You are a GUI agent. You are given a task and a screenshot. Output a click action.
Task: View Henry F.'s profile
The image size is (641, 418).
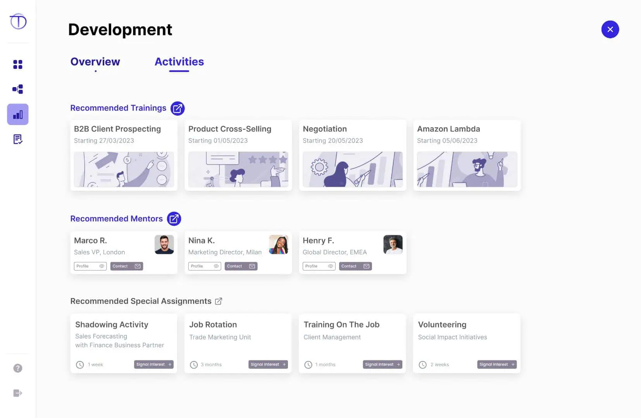tap(319, 266)
